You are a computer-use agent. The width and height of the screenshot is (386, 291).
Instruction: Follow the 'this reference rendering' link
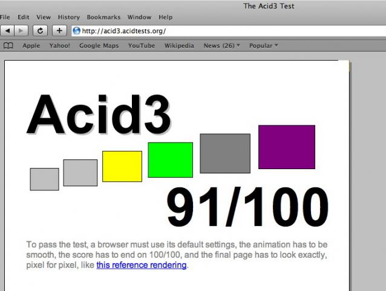point(142,265)
